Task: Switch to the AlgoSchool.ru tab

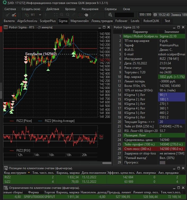Action: [27, 21]
